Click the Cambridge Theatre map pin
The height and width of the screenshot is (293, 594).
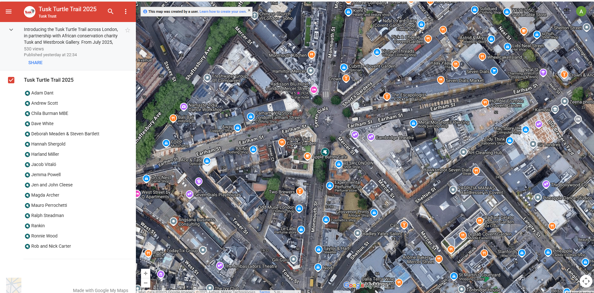(x=371, y=137)
